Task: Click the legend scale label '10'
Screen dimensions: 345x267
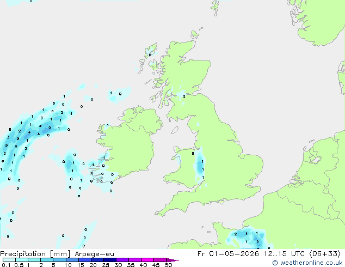Action: pyautogui.click(x=68, y=265)
